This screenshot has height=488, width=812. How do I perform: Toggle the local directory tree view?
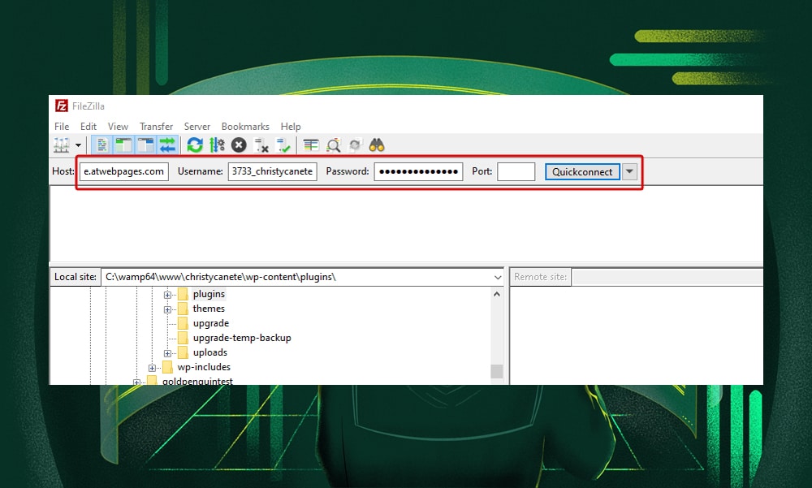[123, 145]
